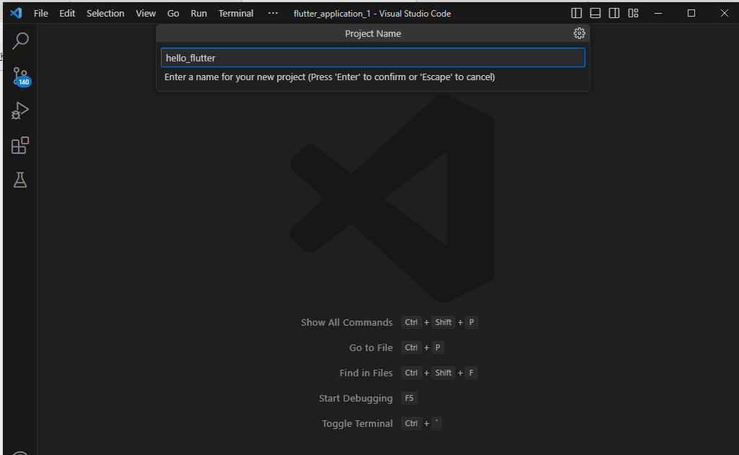
Task: Maximize the VS Code window
Action: [691, 13]
